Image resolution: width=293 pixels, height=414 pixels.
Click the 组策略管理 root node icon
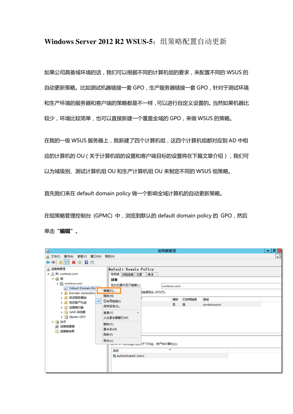[48, 269]
